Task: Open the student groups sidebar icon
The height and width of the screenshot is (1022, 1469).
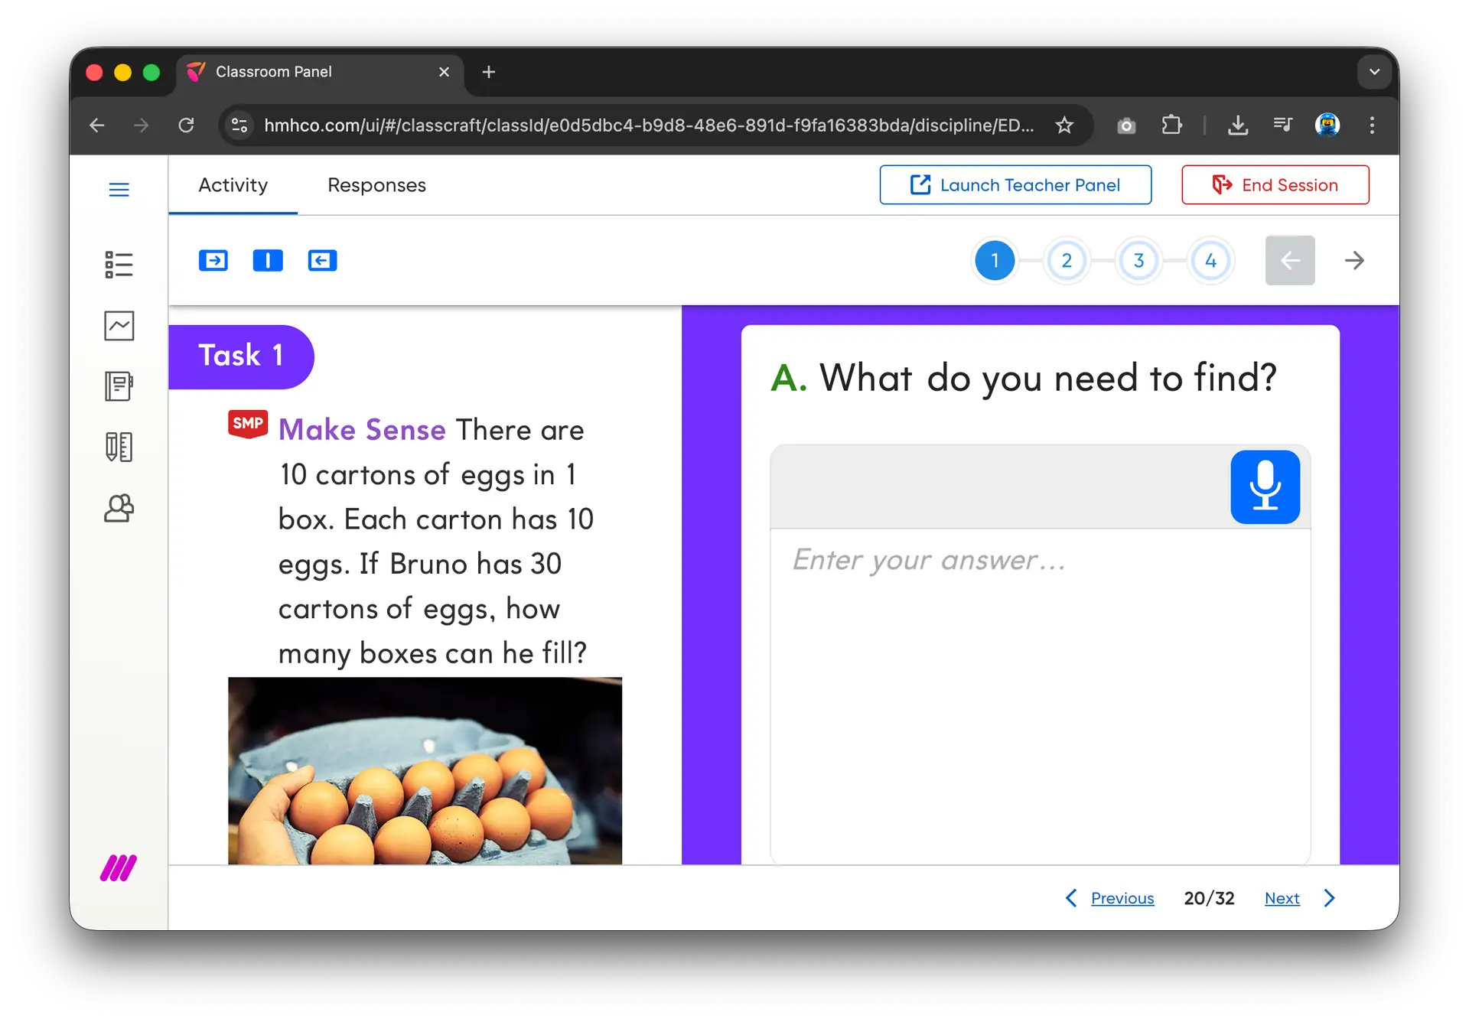Action: coord(119,508)
